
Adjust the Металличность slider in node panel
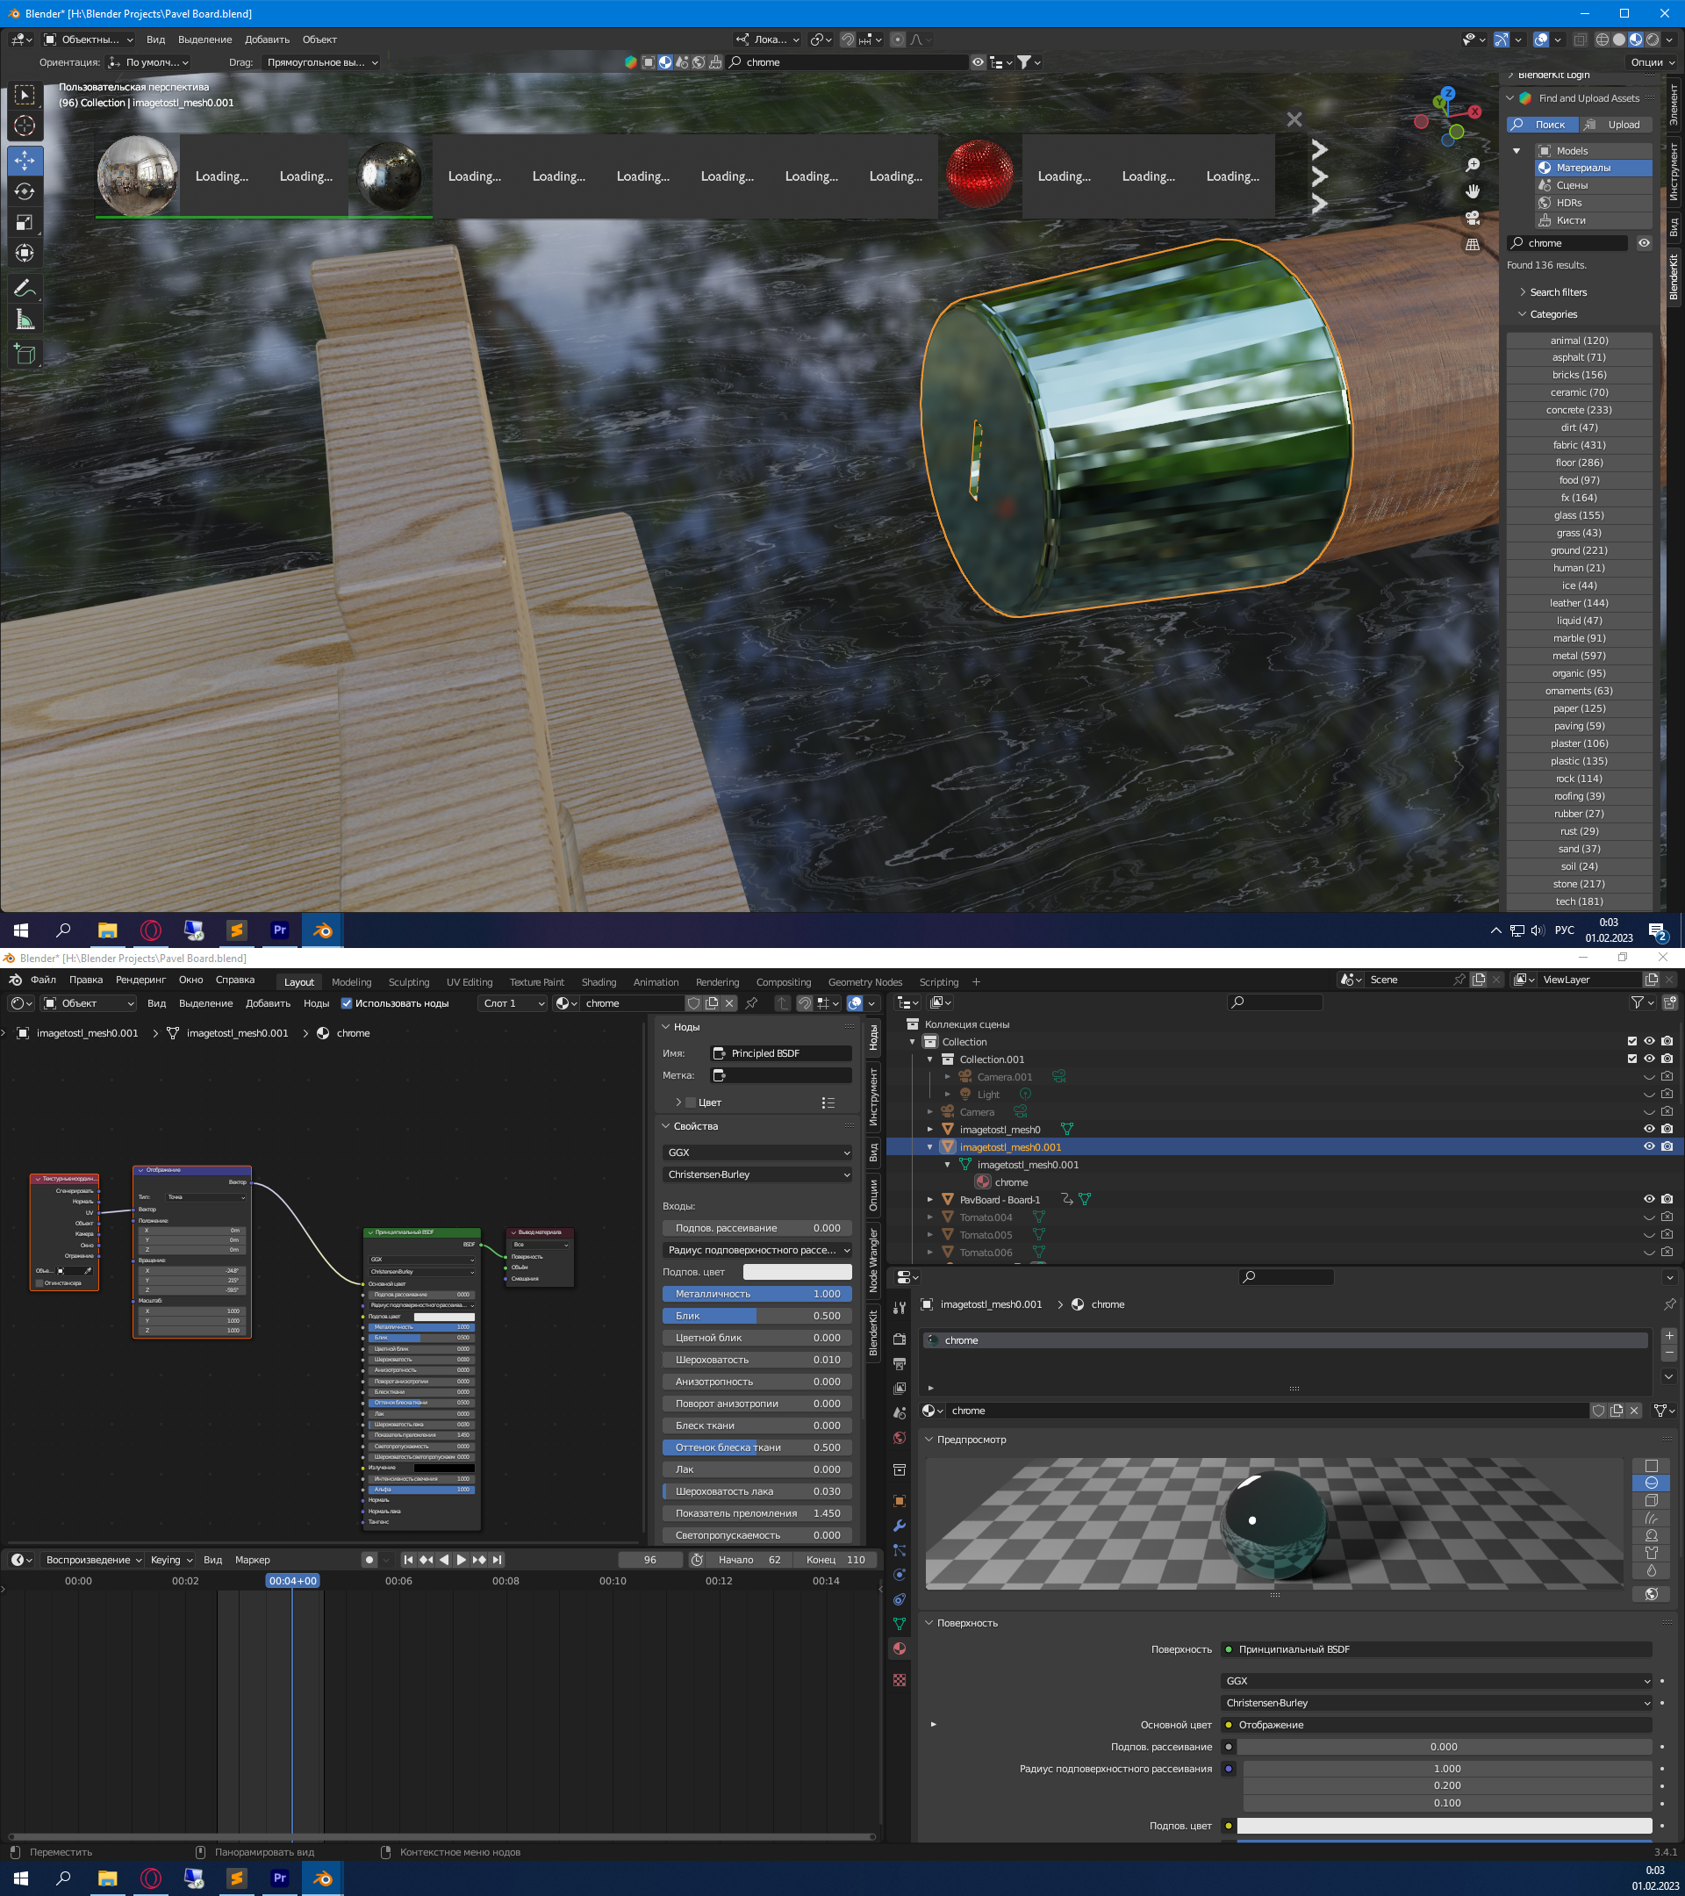[756, 1293]
